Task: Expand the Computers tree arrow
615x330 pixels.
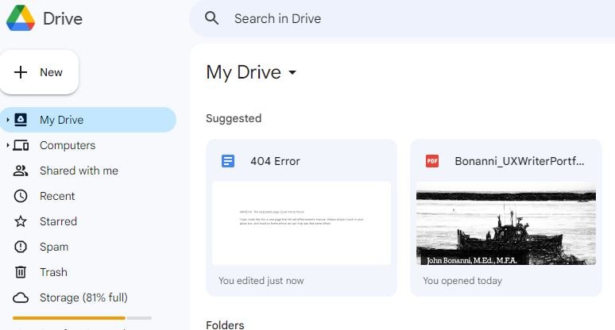Action: pos(7,145)
